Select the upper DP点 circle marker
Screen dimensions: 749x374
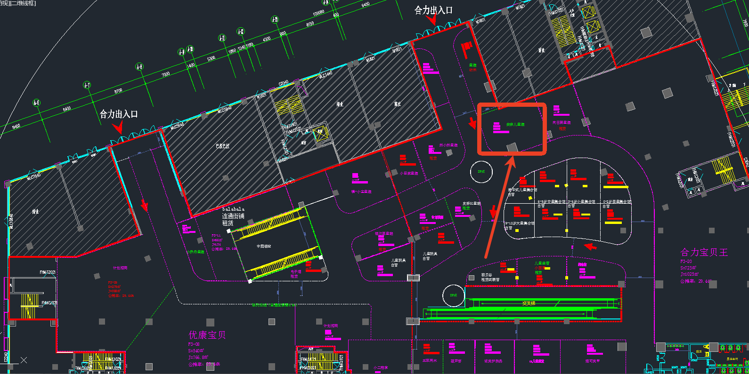click(481, 172)
